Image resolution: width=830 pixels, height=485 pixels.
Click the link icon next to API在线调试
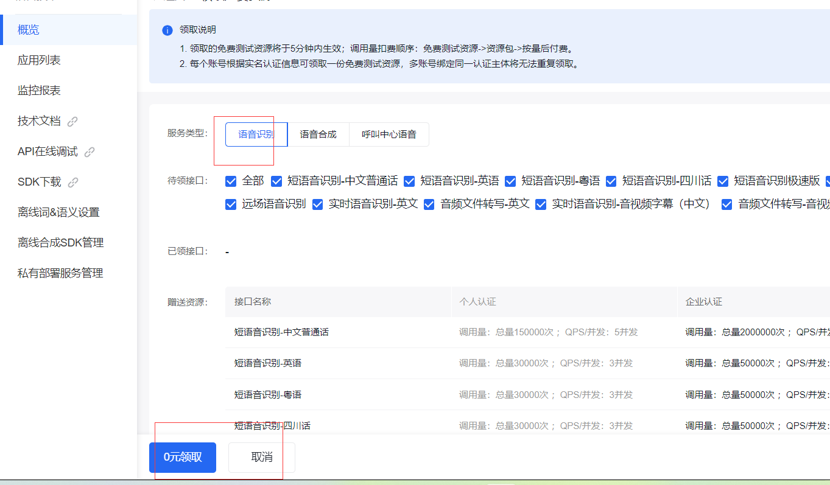click(90, 152)
